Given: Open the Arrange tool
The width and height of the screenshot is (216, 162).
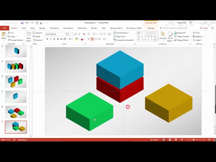Looking at the screenshot, I should pos(163,36).
